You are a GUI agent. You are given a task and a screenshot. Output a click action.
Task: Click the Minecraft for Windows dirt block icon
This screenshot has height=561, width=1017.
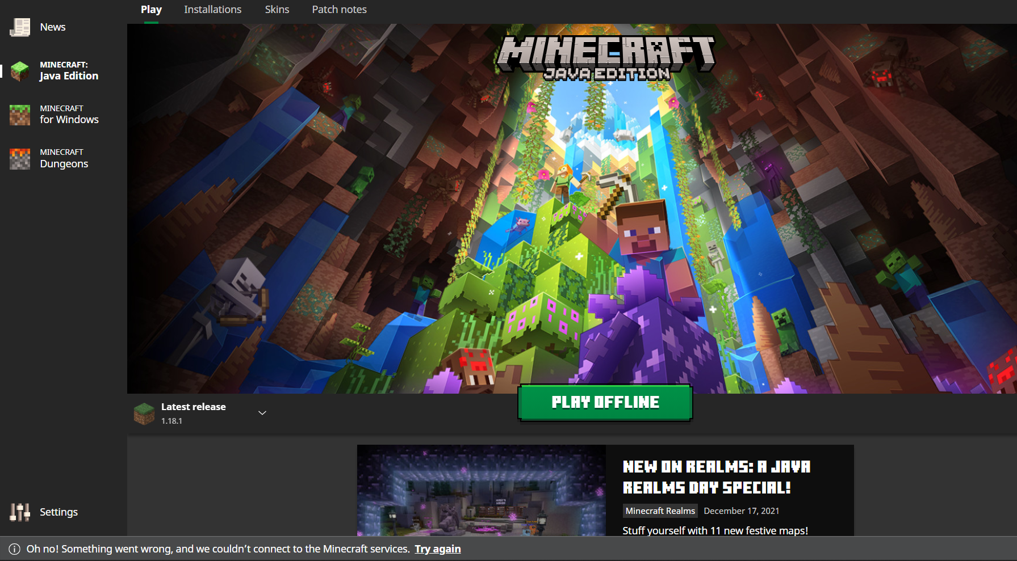point(20,115)
